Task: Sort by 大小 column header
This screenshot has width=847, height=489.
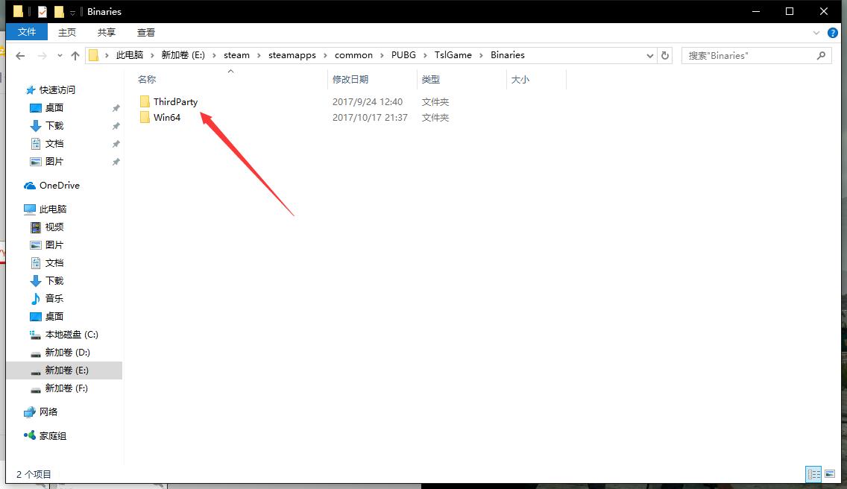Action: point(520,80)
